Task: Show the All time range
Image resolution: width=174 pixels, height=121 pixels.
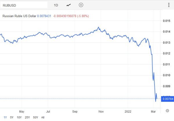Action: [x=43, y=117]
